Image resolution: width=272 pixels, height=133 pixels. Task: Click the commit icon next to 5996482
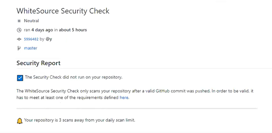click(19, 39)
